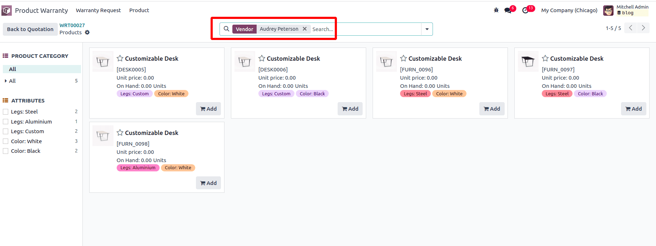Favorite the FURN_0097 Customizable Desk star
Screen dimensions: 656x246
point(545,58)
